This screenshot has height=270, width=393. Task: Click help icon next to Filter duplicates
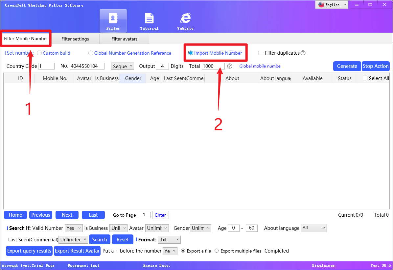tap(303, 53)
